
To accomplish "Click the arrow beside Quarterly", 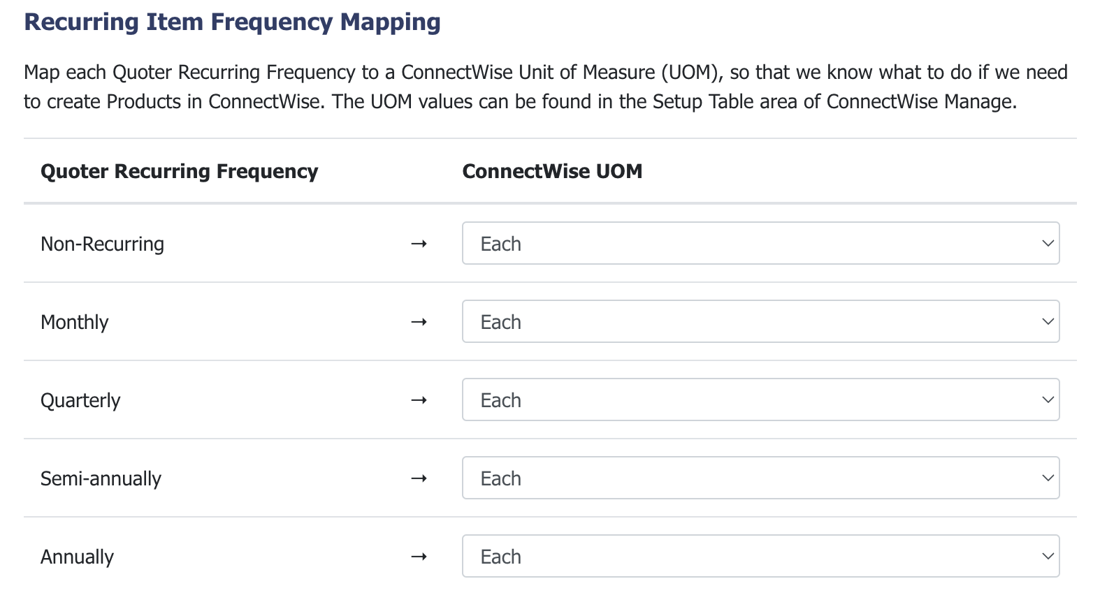I will [419, 400].
